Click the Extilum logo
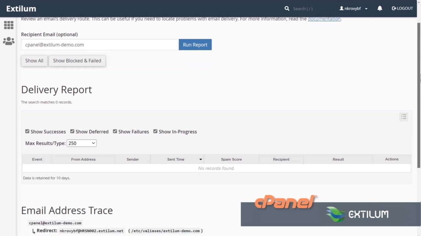 click(x=21, y=9)
